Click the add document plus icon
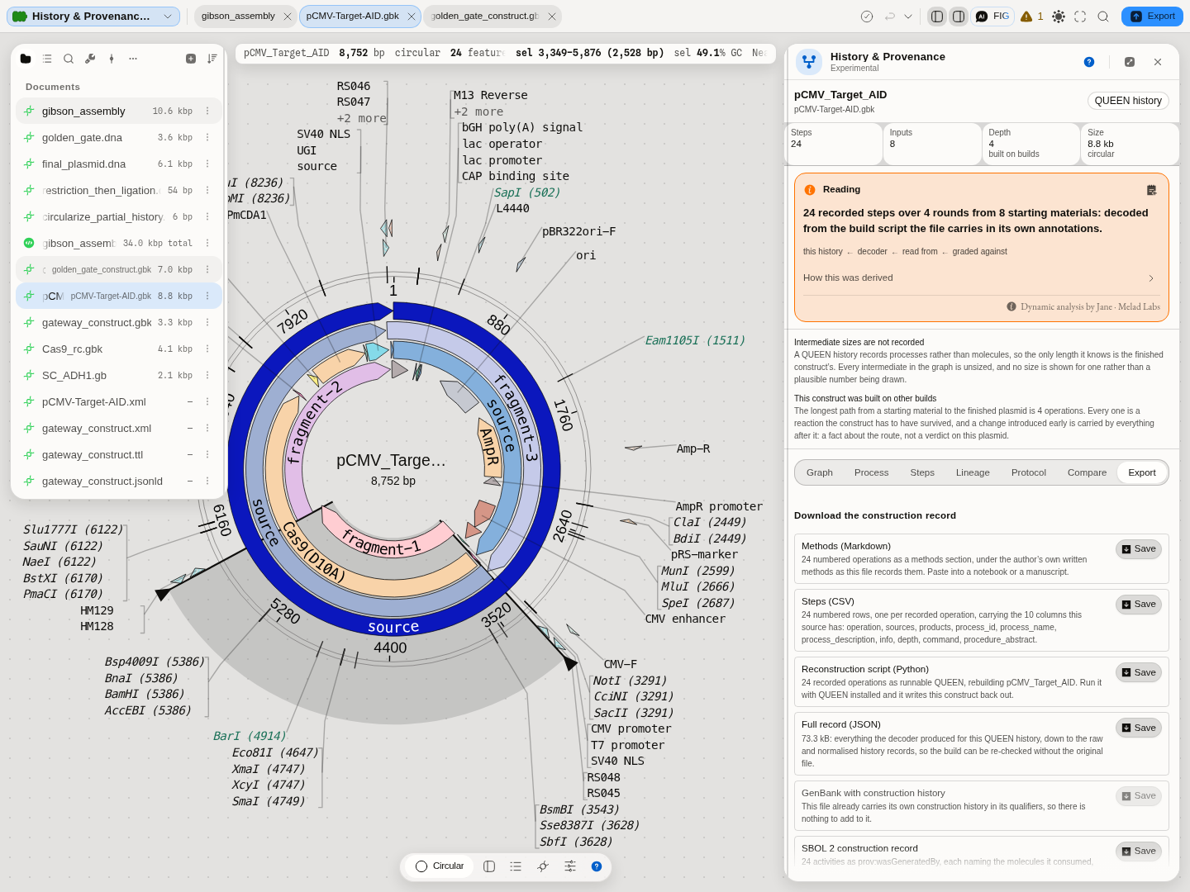The image size is (1190, 892). tap(191, 59)
